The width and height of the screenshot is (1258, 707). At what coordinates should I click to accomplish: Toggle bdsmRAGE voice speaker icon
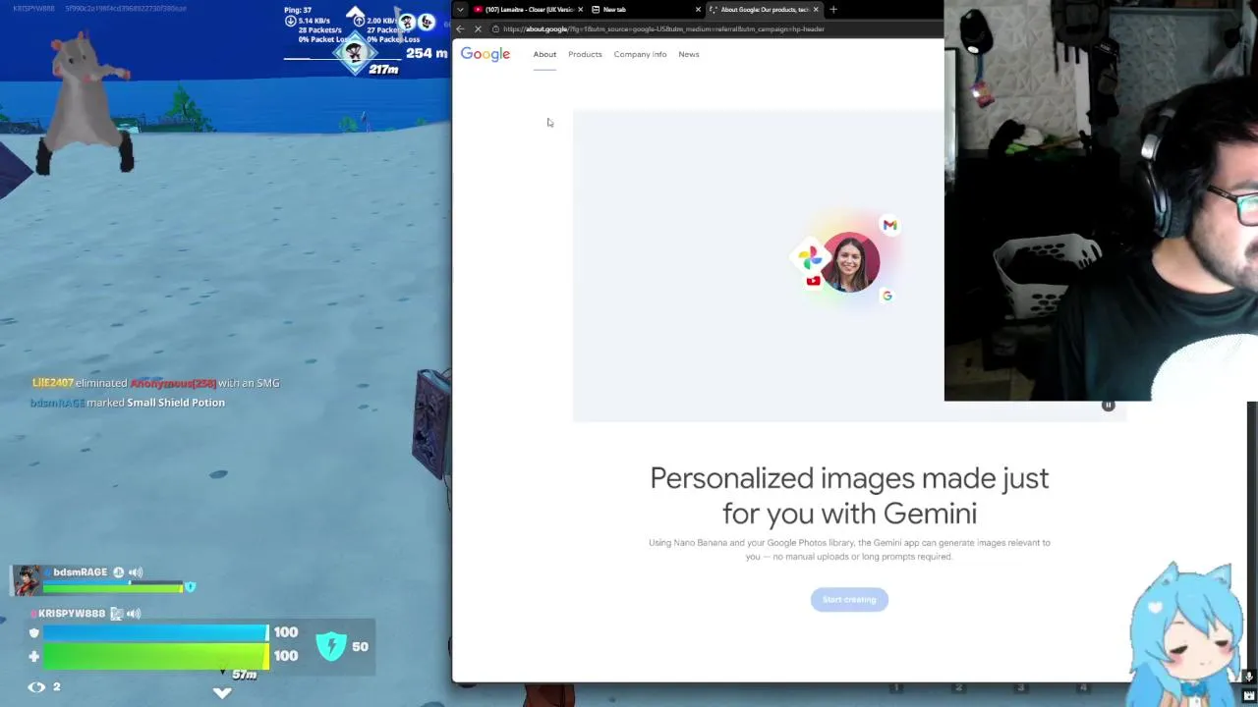(136, 572)
